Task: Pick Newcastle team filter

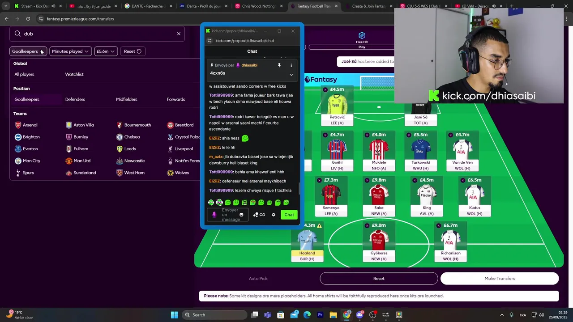Action: coord(130,161)
